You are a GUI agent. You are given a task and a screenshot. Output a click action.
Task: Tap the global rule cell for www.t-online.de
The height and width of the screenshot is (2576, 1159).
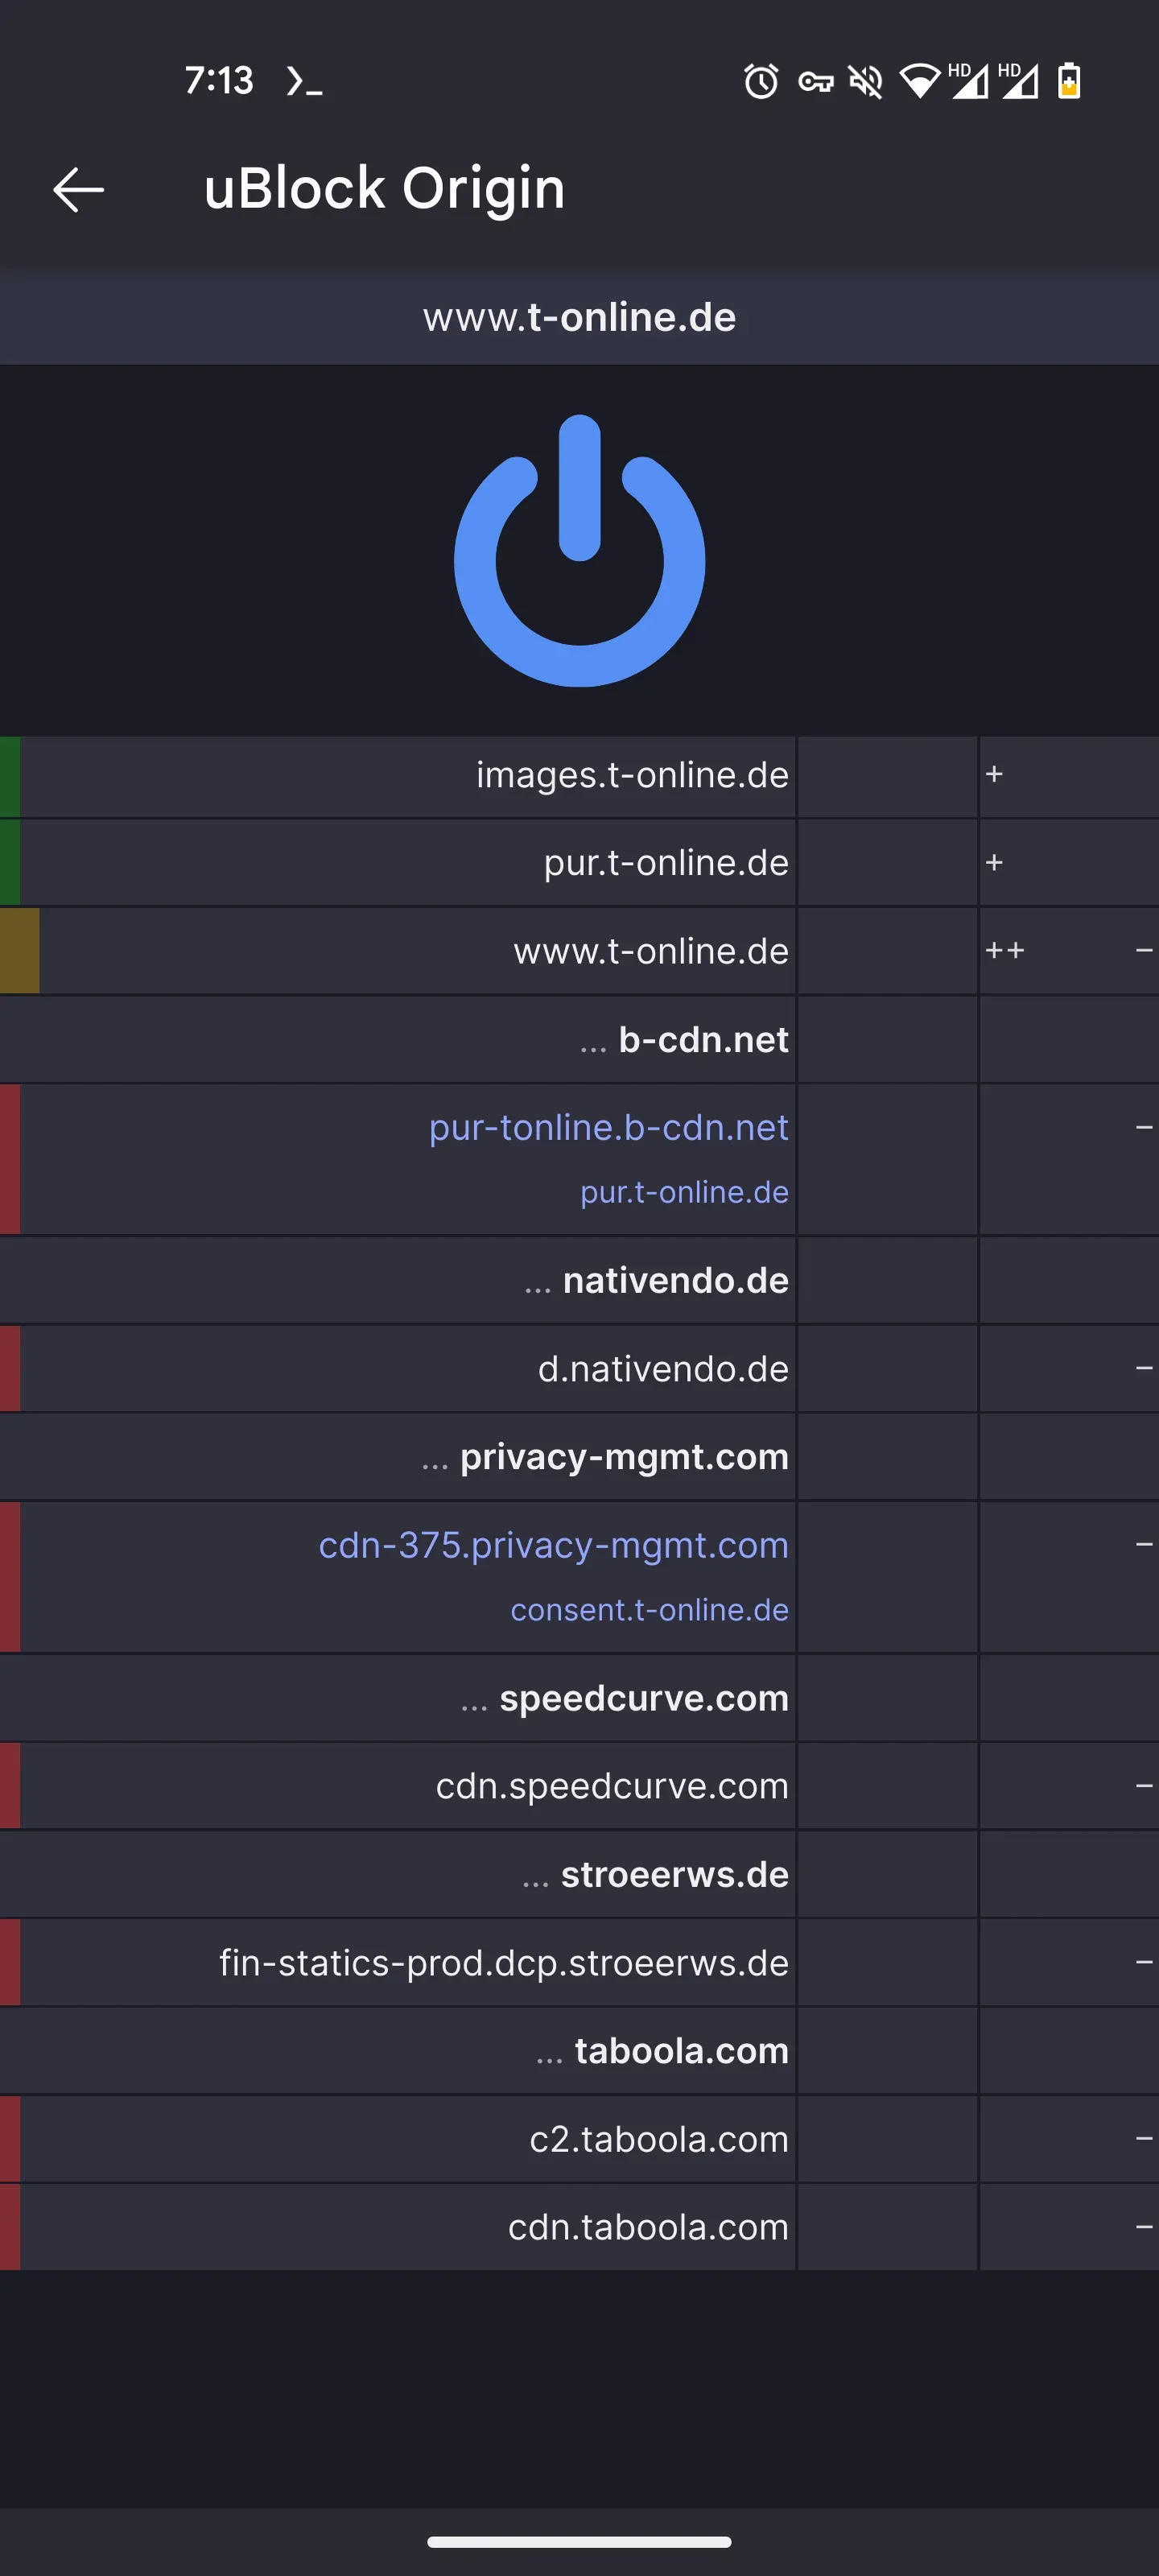coord(887,951)
